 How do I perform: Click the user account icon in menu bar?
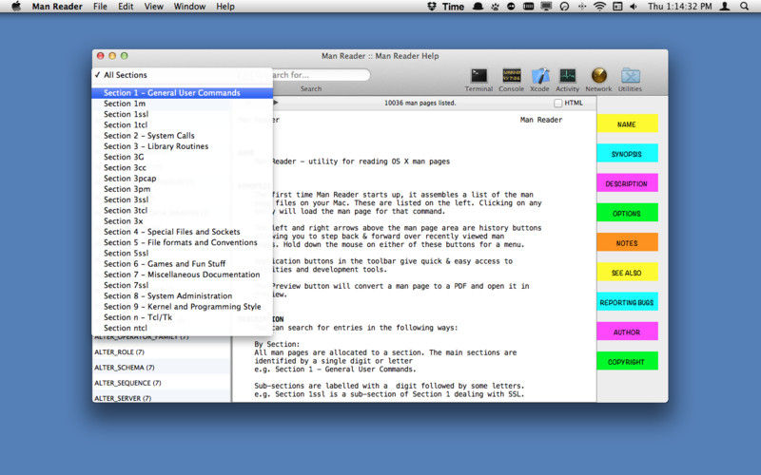725,7
